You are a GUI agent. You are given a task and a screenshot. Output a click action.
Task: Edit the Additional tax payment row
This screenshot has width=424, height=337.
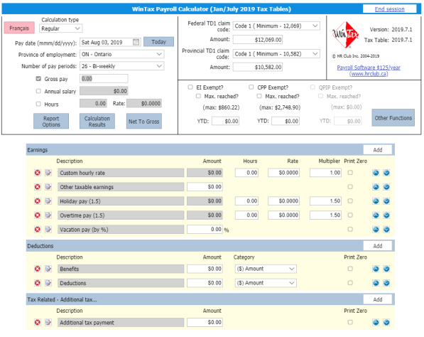48,322
